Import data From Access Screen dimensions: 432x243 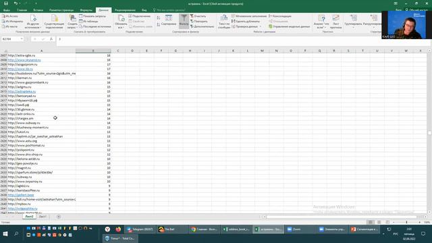(10, 16)
